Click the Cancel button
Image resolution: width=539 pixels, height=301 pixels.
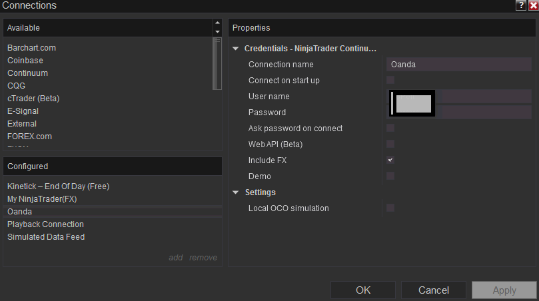coord(434,290)
